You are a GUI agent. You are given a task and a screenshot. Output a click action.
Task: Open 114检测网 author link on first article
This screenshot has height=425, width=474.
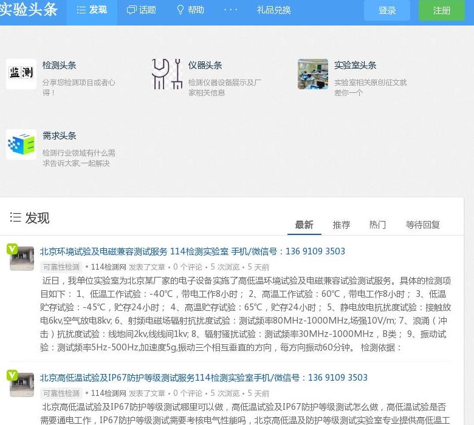pos(109,267)
